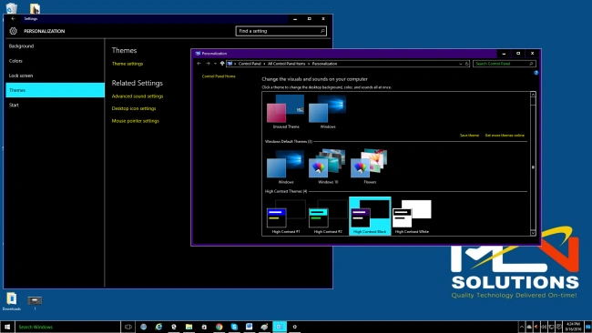Select the Unsaved Theme thumbnail
The height and width of the screenshot is (333, 592).
286,112
